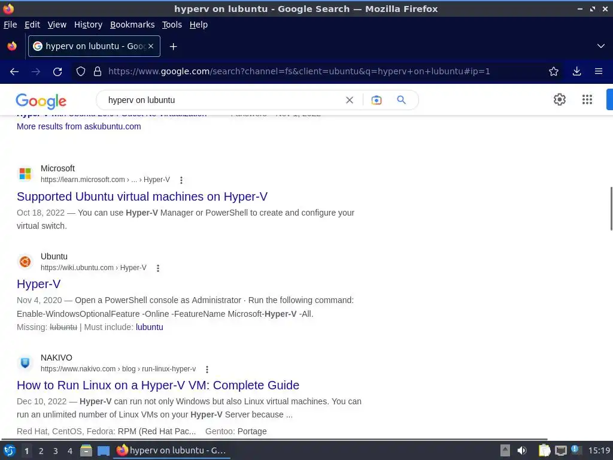Click the page vertical scrollbar thumb
The width and height of the screenshot is (613, 460).
pos(611,208)
